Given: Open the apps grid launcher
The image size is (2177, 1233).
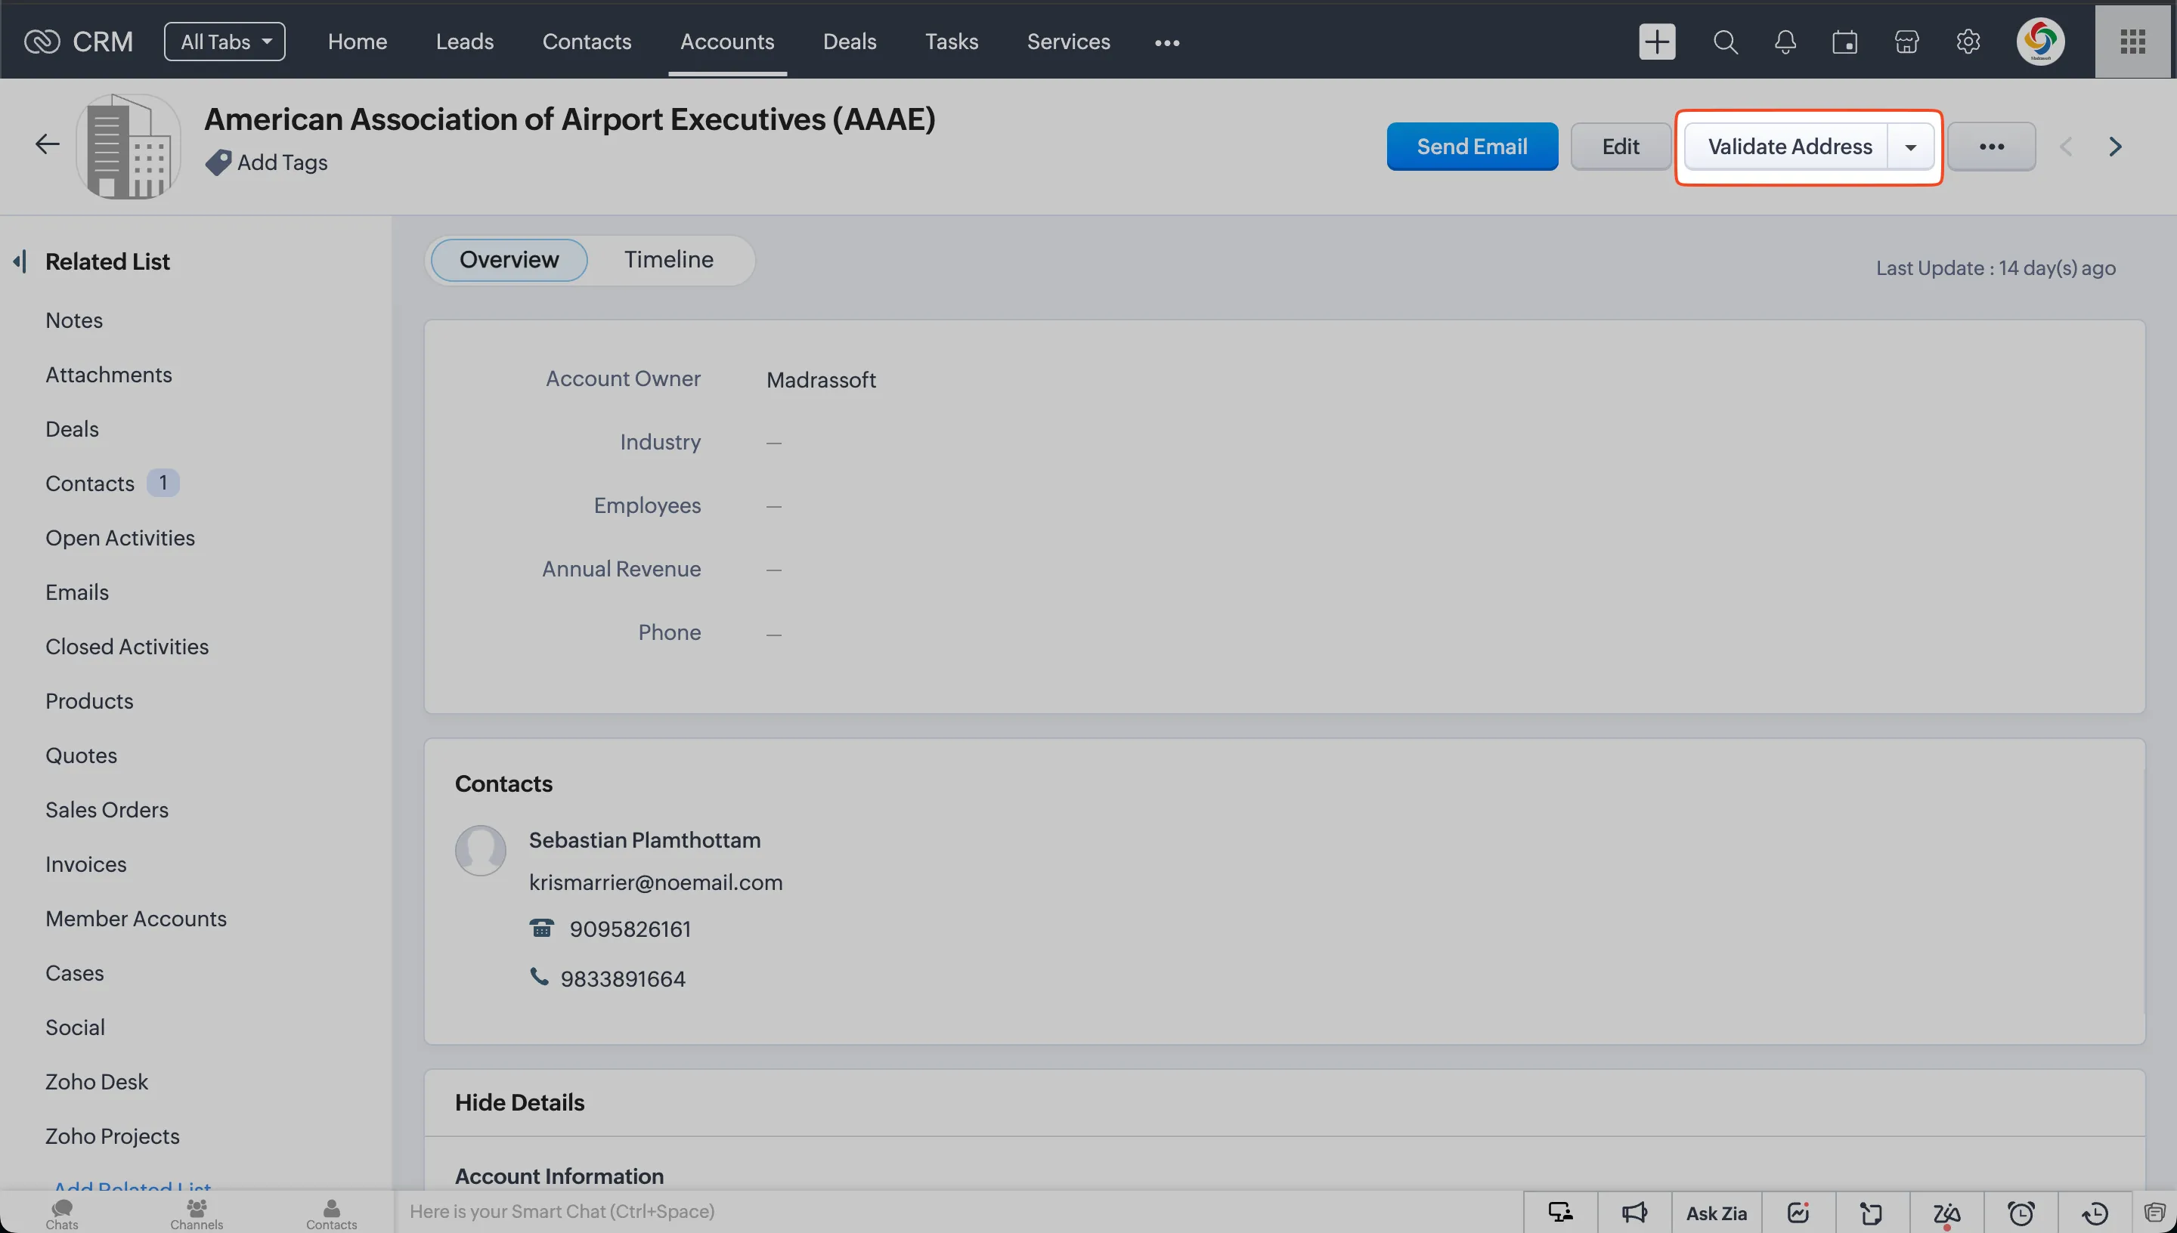Looking at the screenshot, I should click(x=2132, y=42).
